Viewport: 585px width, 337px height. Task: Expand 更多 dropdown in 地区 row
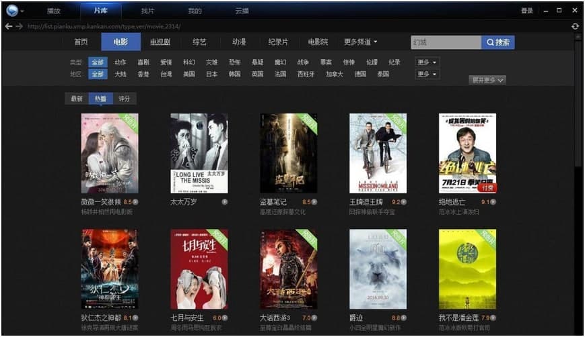coord(427,74)
